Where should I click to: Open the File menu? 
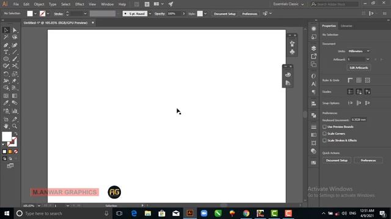(16, 4)
